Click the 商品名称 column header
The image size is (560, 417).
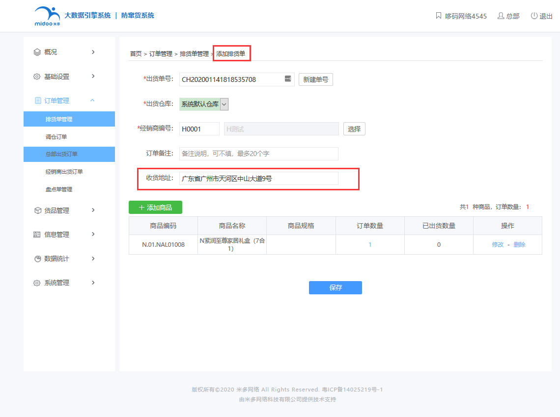tap(232, 226)
